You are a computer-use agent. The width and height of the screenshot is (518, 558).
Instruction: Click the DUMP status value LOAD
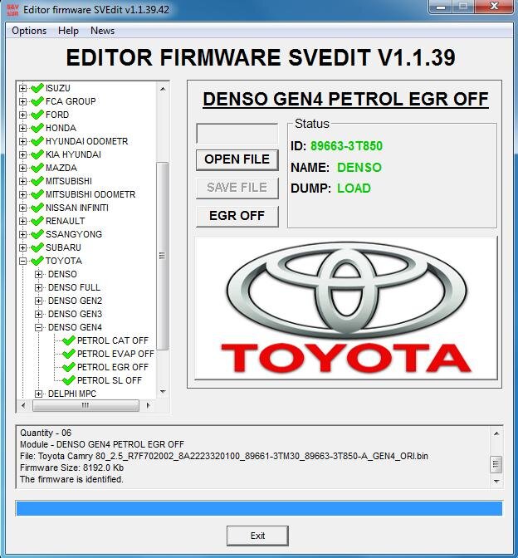tap(354, 188)
